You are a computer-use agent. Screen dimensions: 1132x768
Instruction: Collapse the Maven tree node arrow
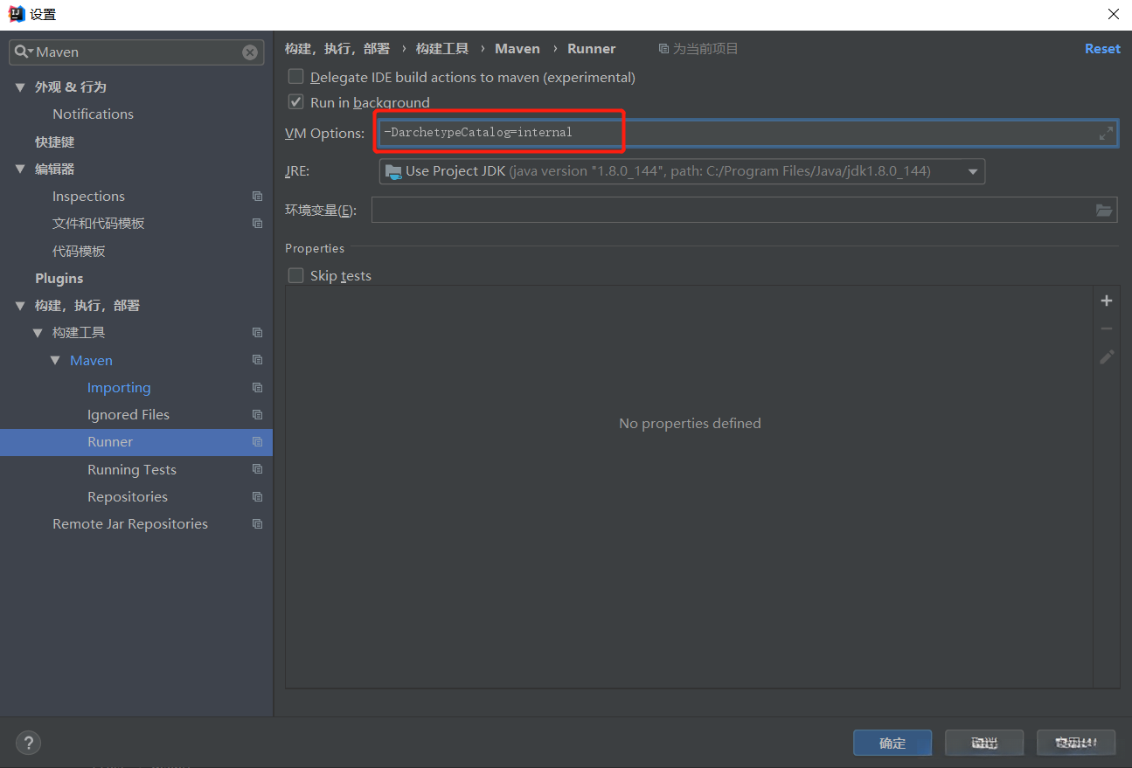[55, 360]
